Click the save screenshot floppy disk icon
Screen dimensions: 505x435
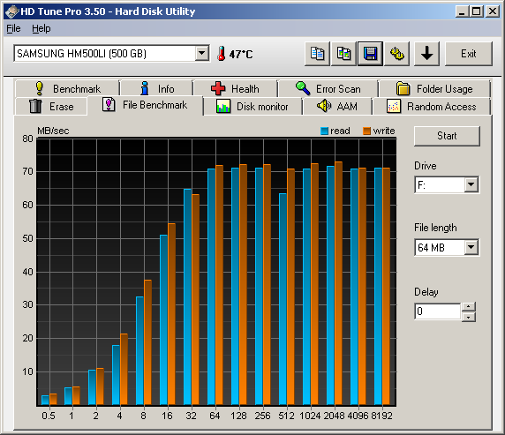coord(370,54)
